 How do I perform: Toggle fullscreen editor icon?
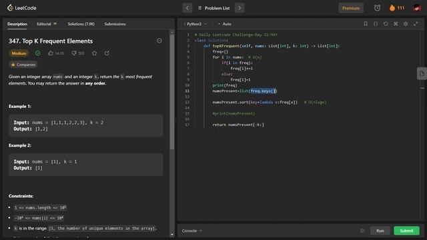[x=416, y=24]
